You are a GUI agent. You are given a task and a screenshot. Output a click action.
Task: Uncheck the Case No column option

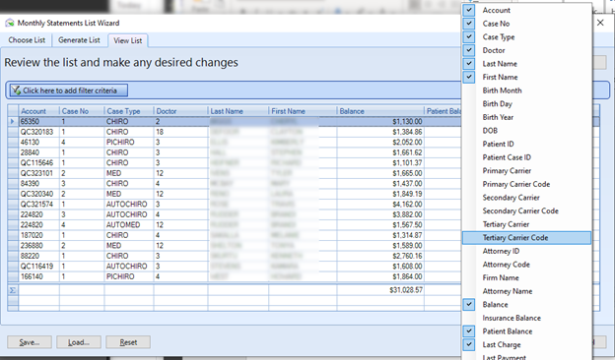tap(469, 24)
